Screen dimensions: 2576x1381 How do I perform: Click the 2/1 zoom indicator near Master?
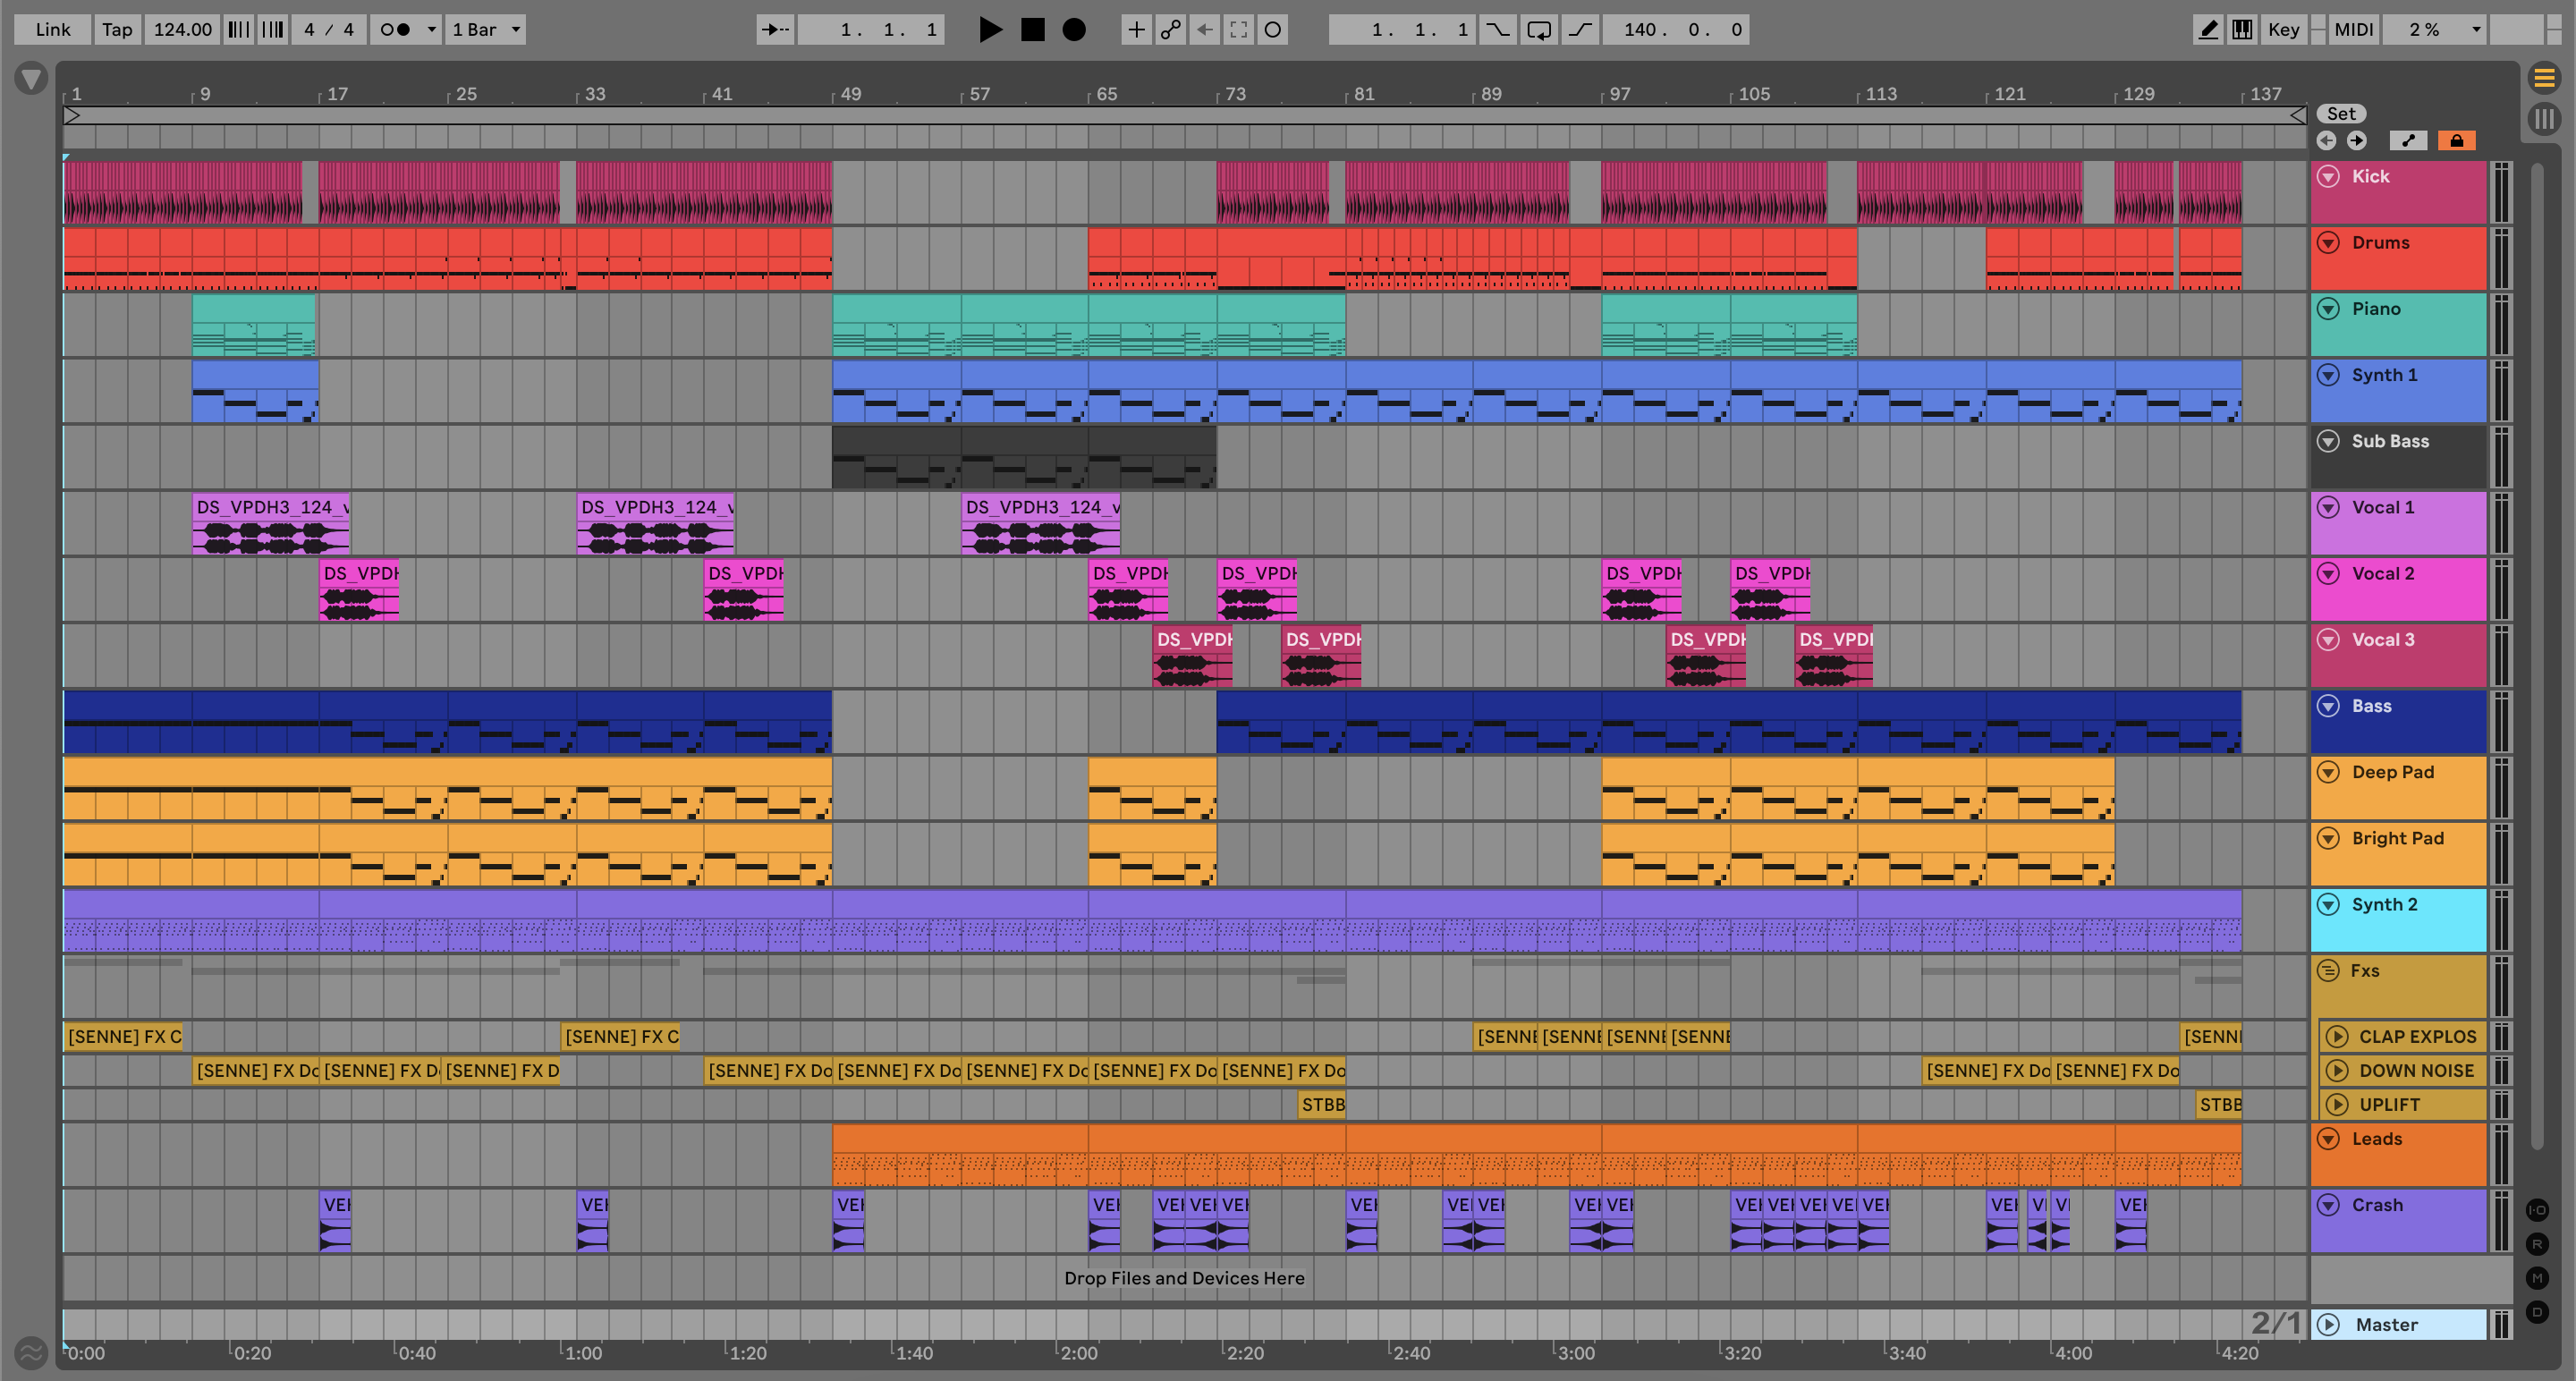(x=2276, y=1323)
